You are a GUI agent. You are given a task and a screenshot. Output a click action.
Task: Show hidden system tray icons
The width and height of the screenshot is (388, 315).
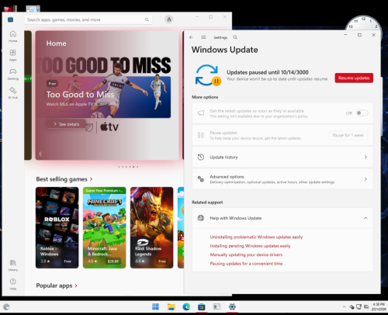click(x=344, y=306)
